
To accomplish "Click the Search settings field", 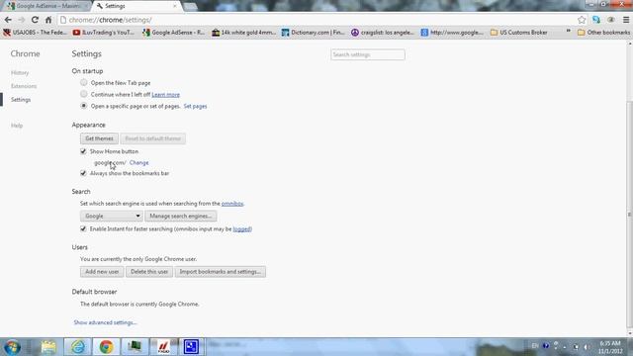I will pyautogui.click(x=368, y=54).
